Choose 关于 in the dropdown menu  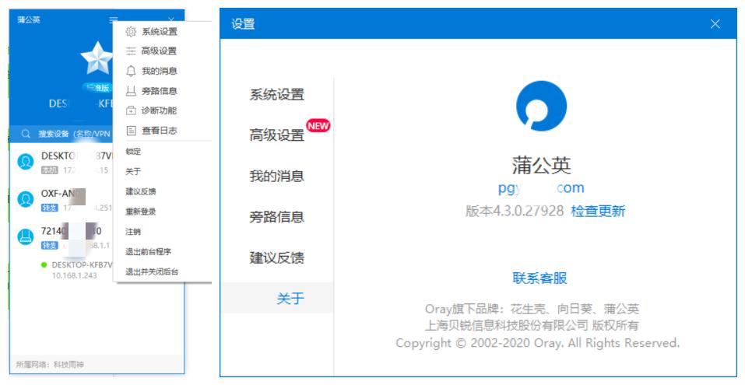click(x=133, y=172)
